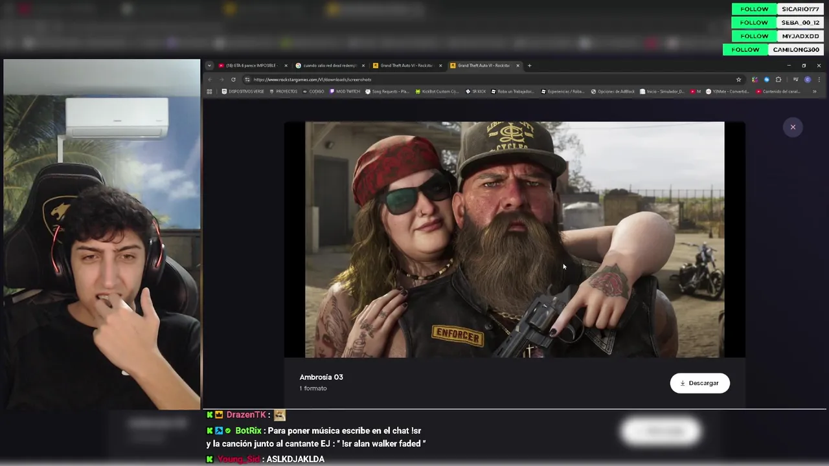Image resolution: width=829 pixels, height=466 pixels.
Task: Open the 'Roba un Trabajador' bookmark
Action: pyautogui.click(x=513, y=91)
